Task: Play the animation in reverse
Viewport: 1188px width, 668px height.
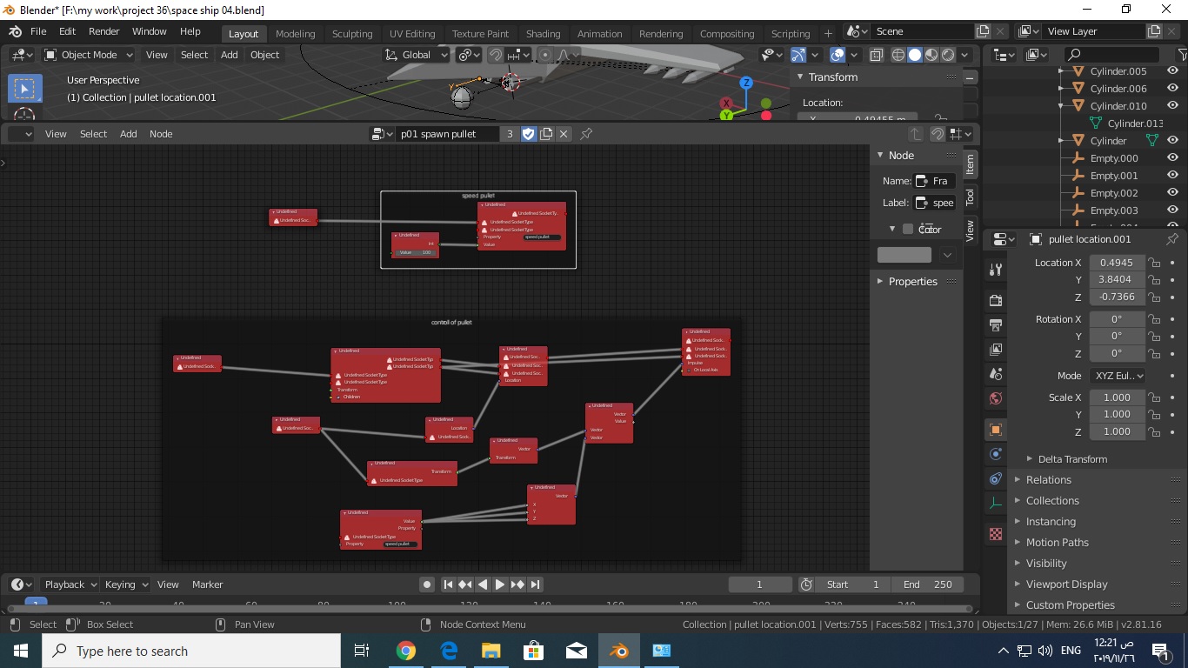Action: pos(483,584)
